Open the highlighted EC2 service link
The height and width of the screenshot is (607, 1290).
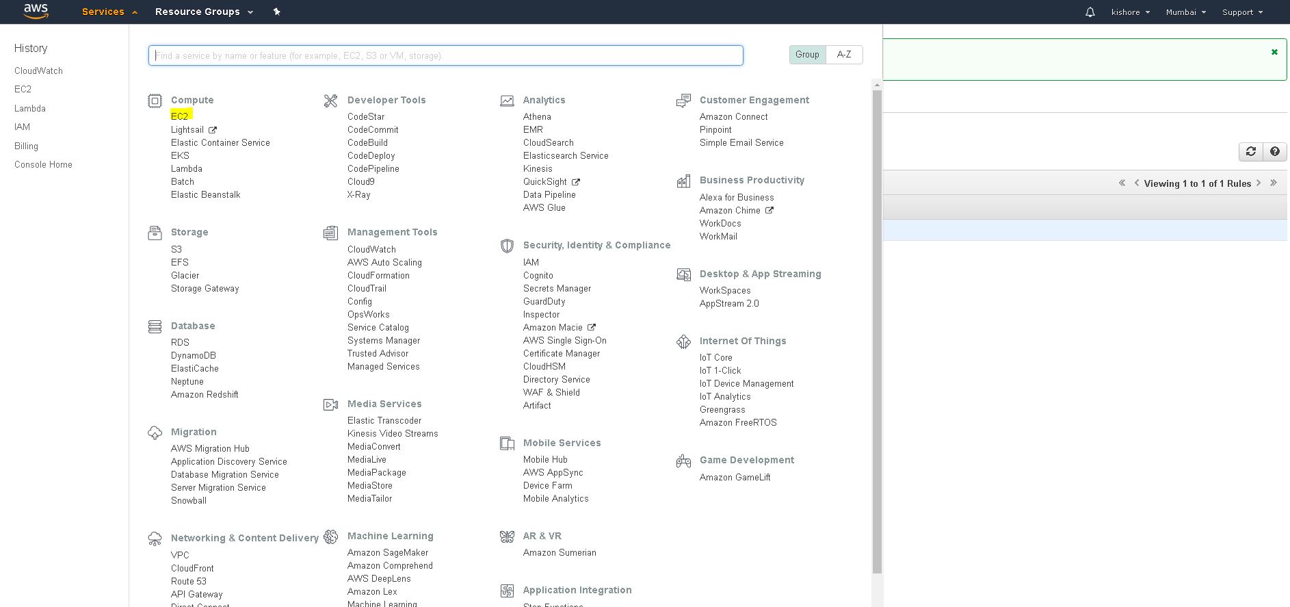click(x=179, y=116)
